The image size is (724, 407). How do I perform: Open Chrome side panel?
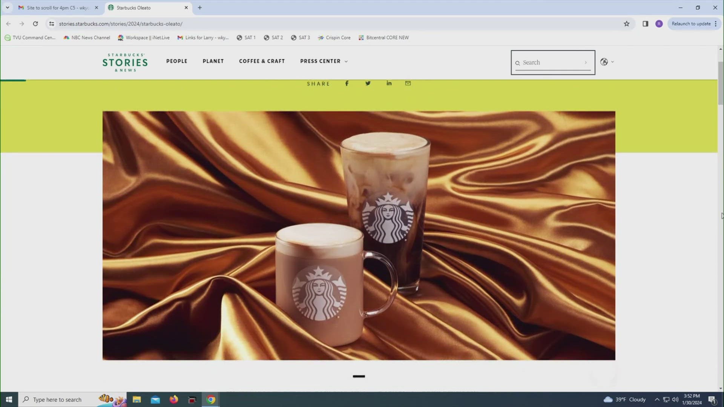tap(645, 24)
